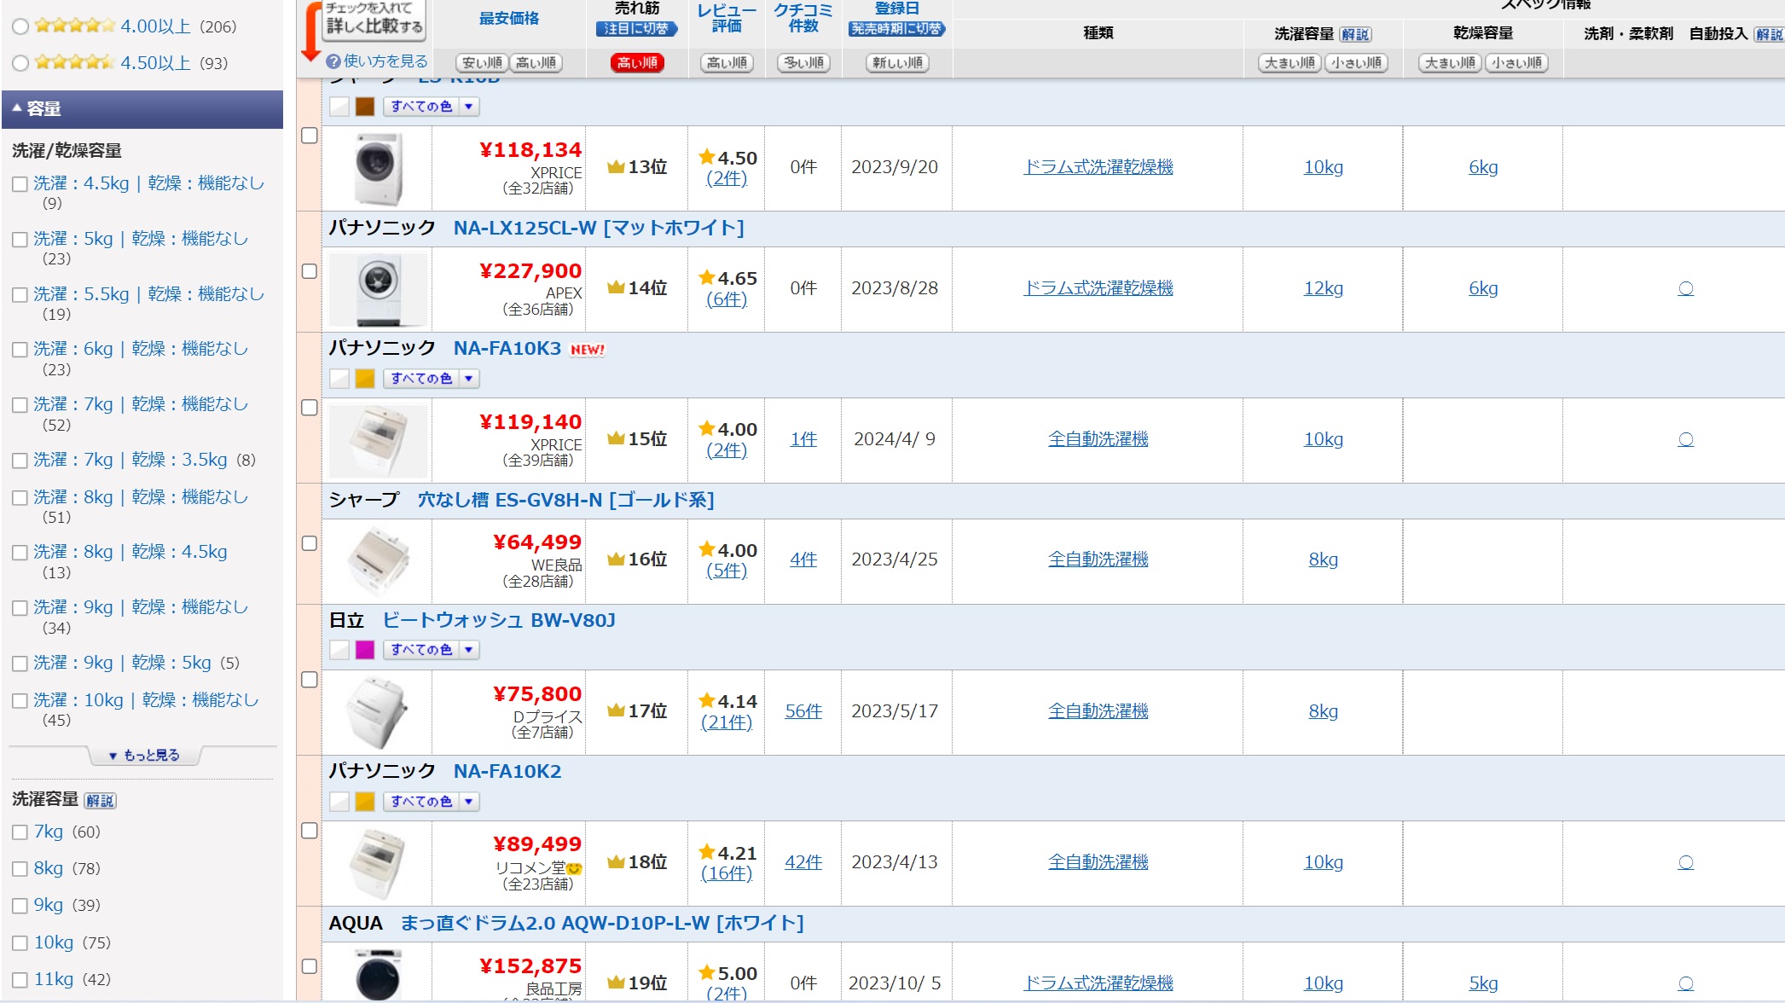Image resolution: width=1785 pixels, height=1003 pixels.
Task: Select magenta color swatch for BW-V80J
Action: click(365, 650)
